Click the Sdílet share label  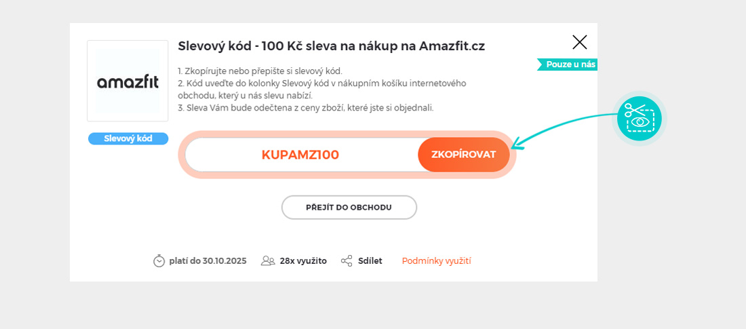[370, 260]
